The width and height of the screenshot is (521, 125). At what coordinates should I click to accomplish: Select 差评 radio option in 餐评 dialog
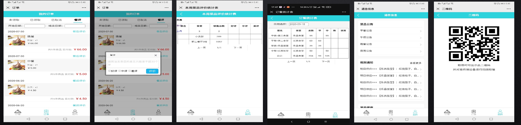point(133,71)
